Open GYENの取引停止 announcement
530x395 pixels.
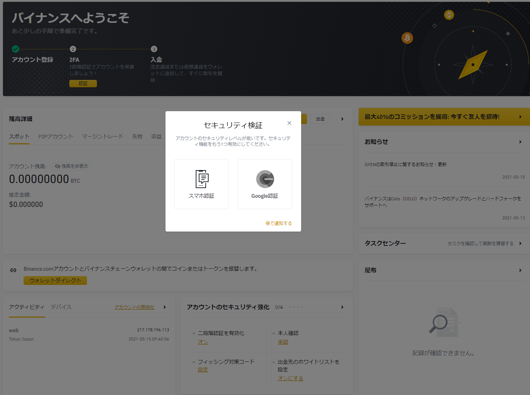coord(405,165)
